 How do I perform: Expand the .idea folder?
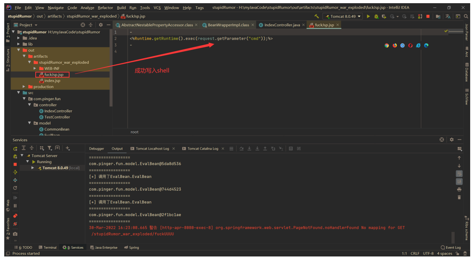[19, 38]
